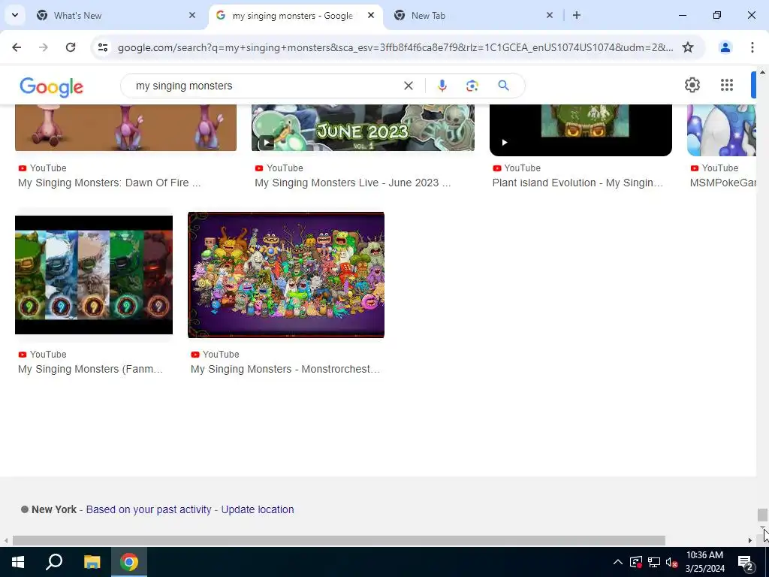
Task: Open the Monstrorchestra crowd thumbnail
Action: pos(286,275)
